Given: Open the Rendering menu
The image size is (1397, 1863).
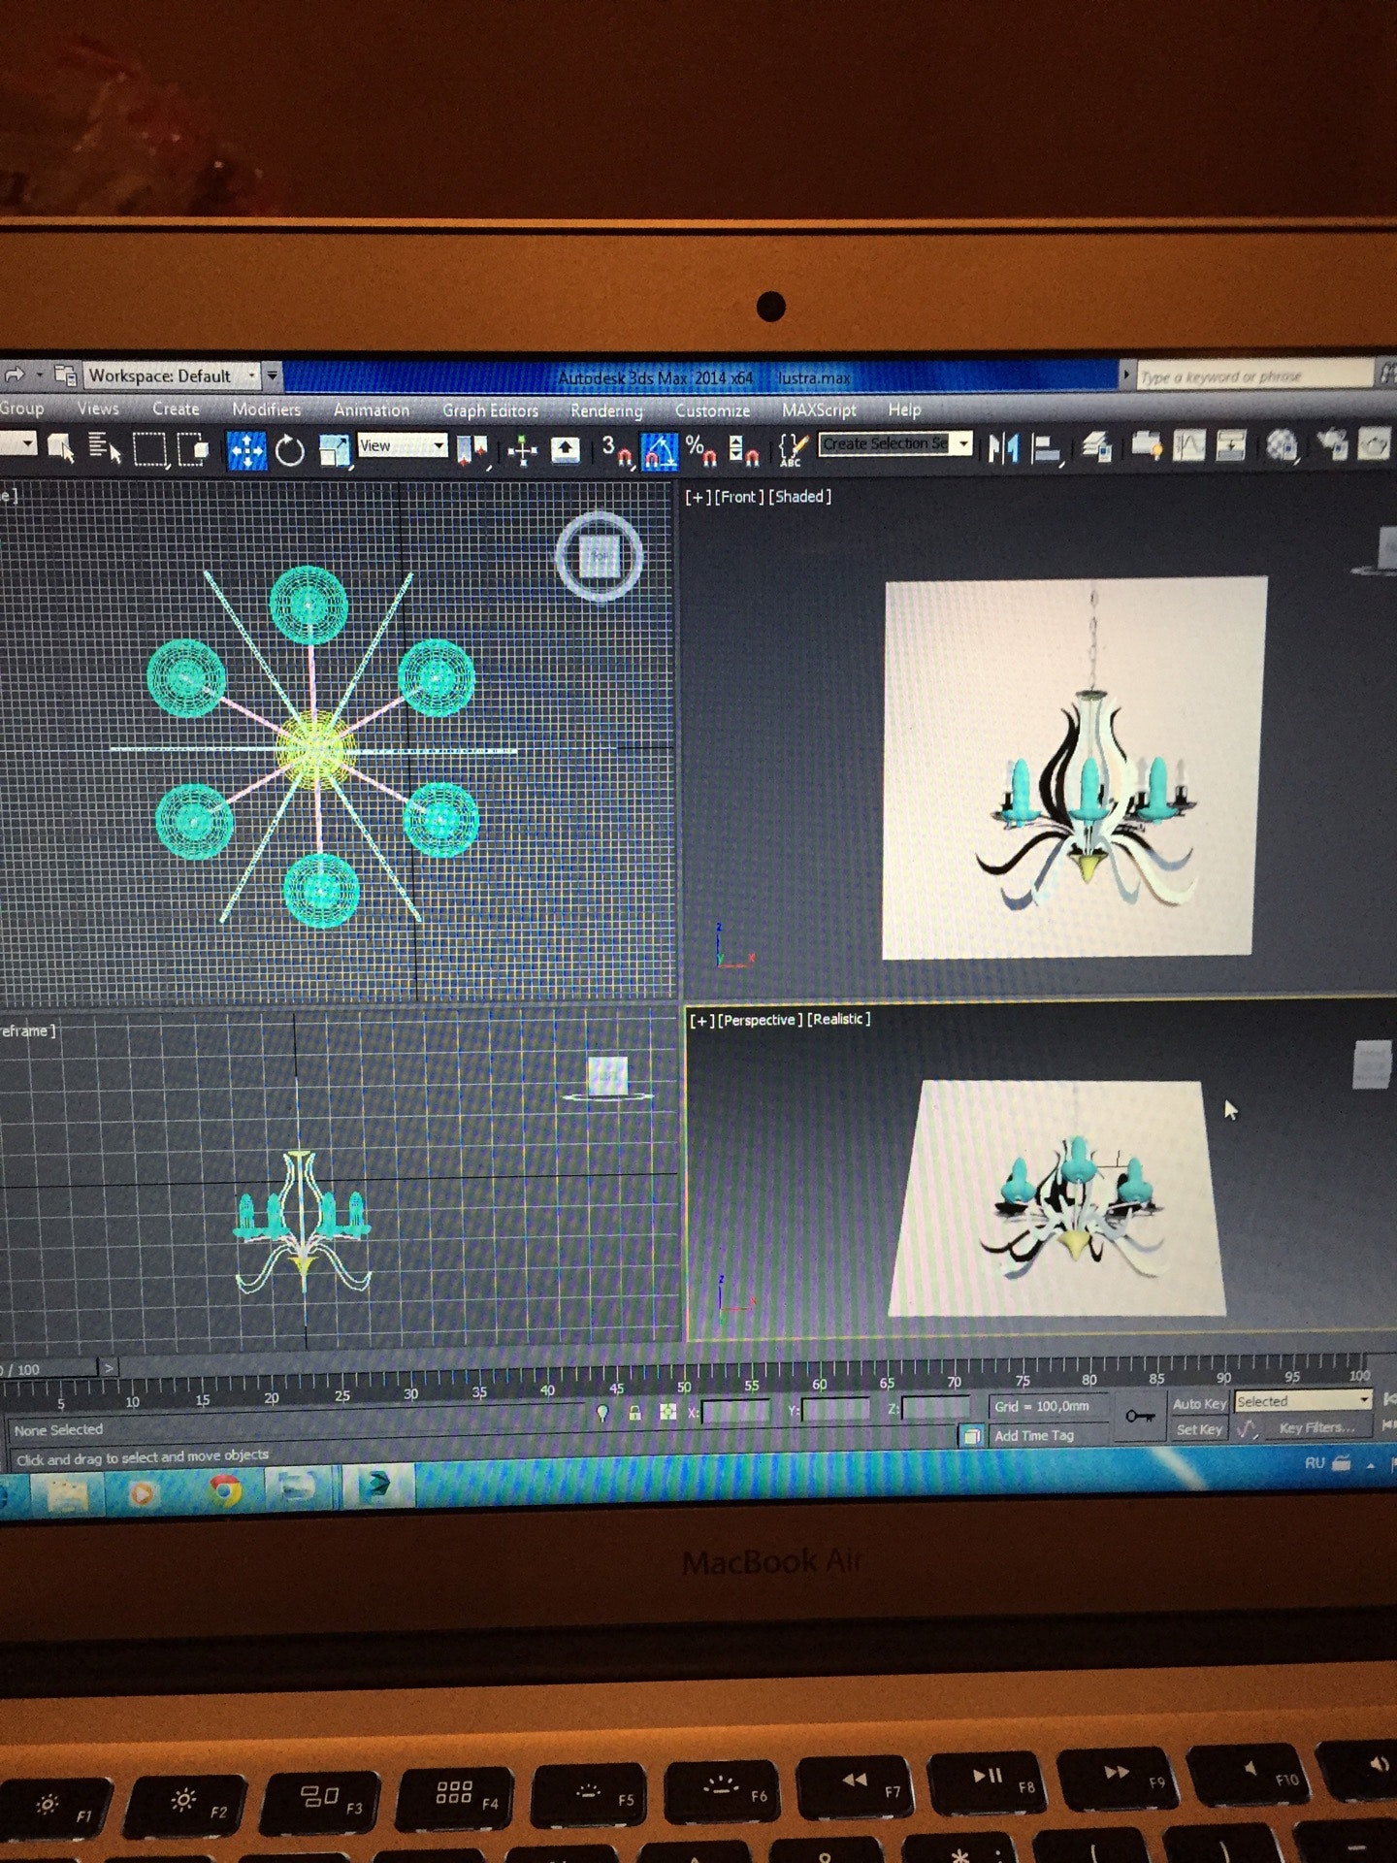Looking at the screenshot, I should click(606, 411).
